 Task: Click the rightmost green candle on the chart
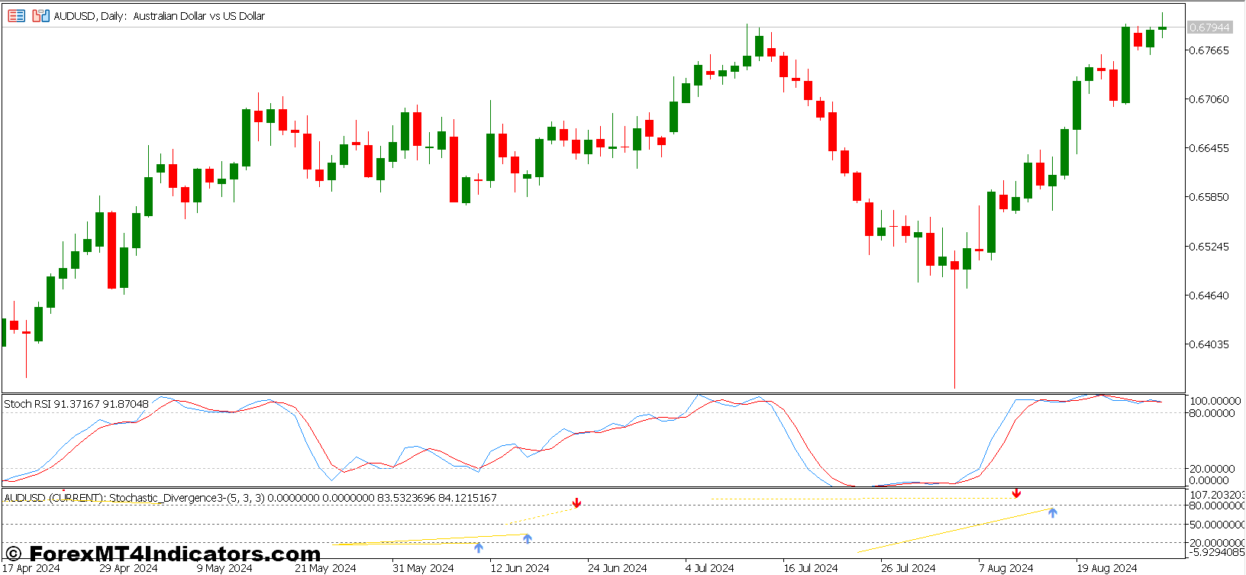click(1162, 28)
